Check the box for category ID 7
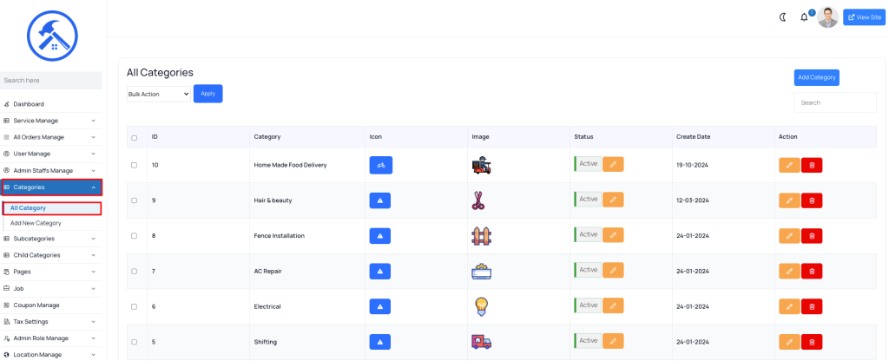The image size is (889, 361). (134, 272)
